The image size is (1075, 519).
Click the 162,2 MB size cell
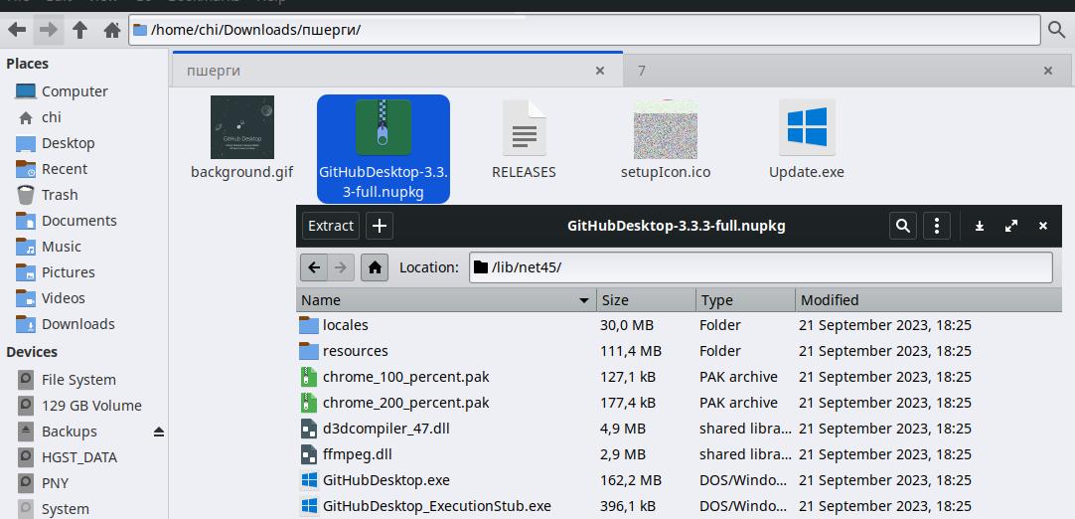point(631,480)
